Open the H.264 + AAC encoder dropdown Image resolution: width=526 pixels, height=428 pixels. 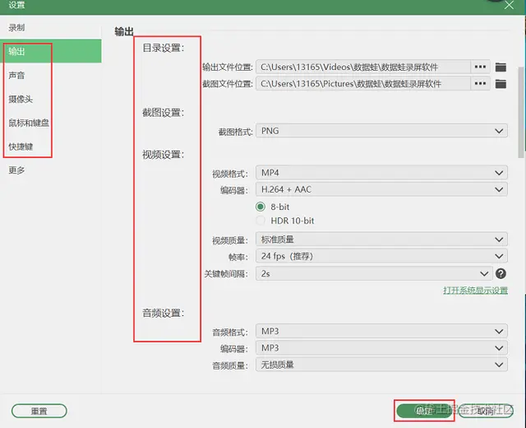coord(381,189)
